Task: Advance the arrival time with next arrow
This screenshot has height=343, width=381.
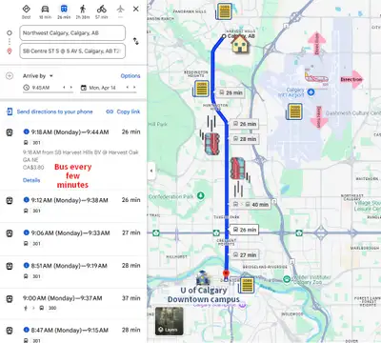Action: [71, 88]
